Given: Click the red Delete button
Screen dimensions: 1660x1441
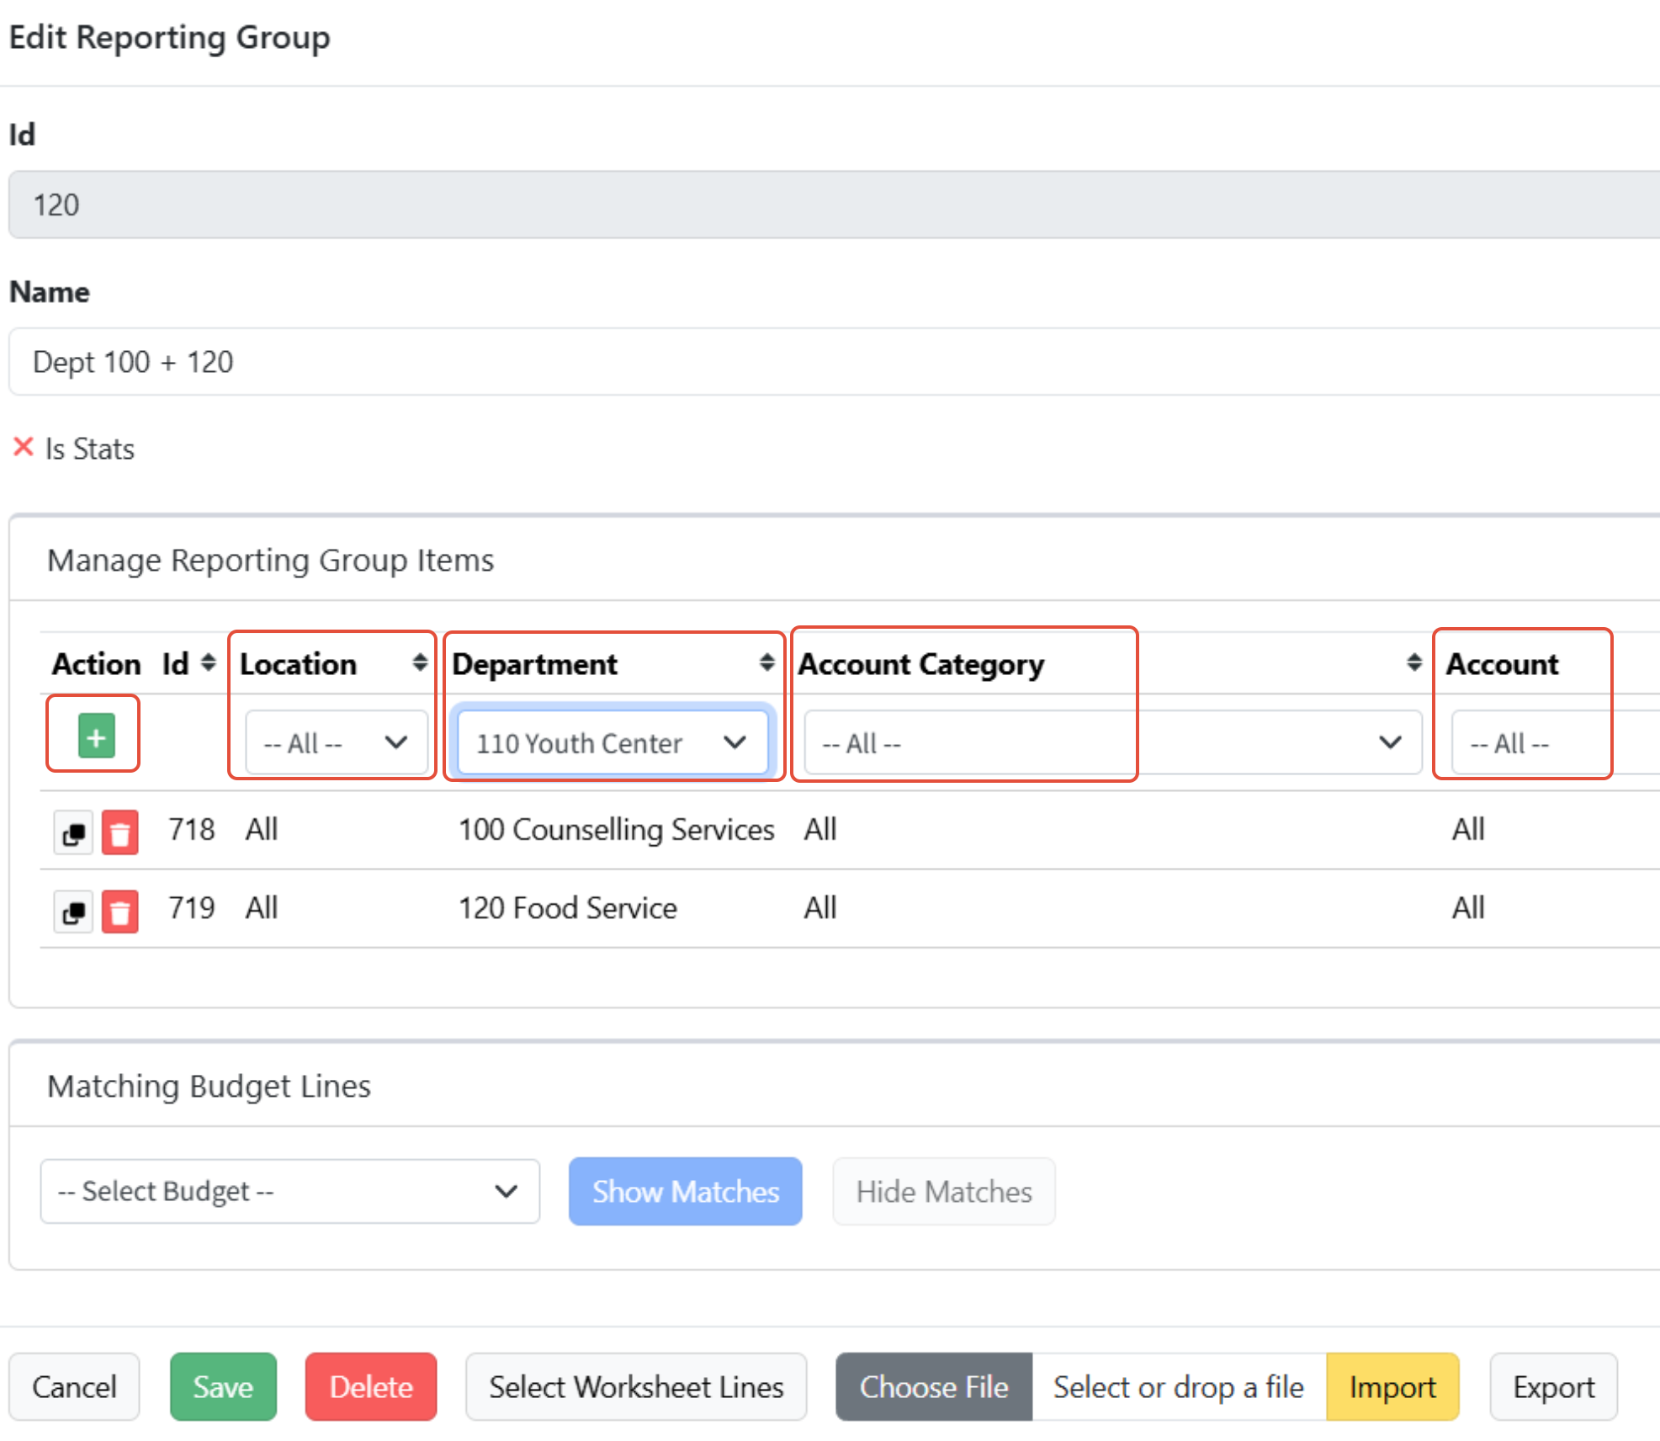Looking at the screenshot, I should pos(370,1386).
